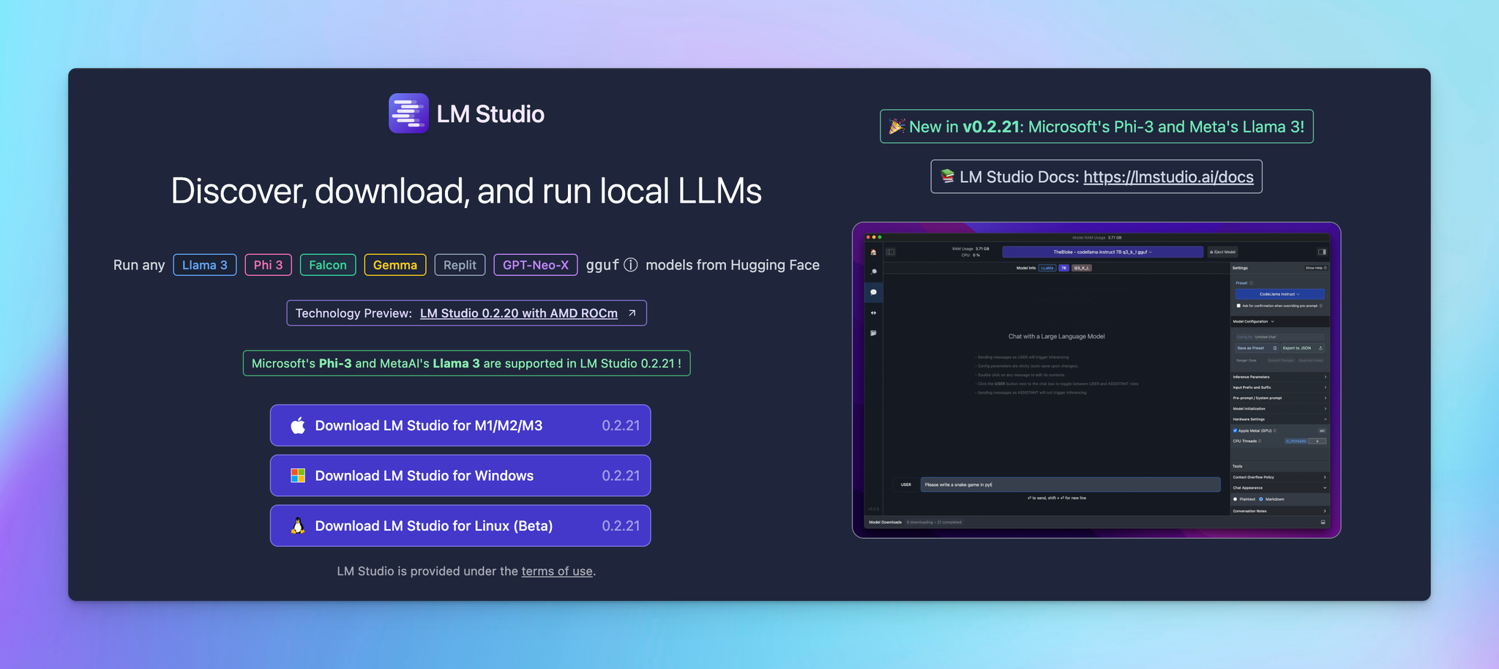
Task: Click the Linux penguin icon on the download button
Action: [298, 526]
